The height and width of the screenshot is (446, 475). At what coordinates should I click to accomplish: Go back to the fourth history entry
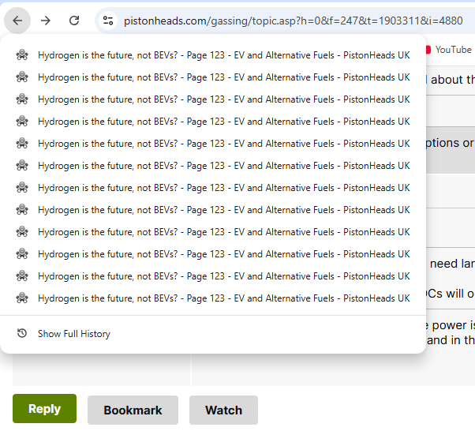(x=223, y=122)
